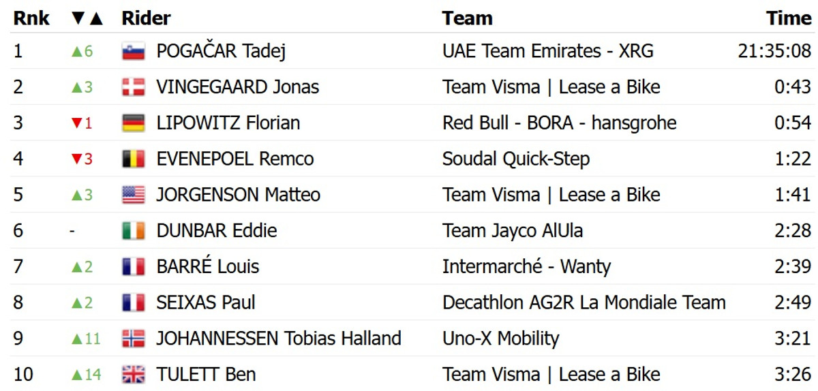This screenshot has width=818, height=391.
Task: Click the British flag next to Tulett
Action: tap(134, 375)
